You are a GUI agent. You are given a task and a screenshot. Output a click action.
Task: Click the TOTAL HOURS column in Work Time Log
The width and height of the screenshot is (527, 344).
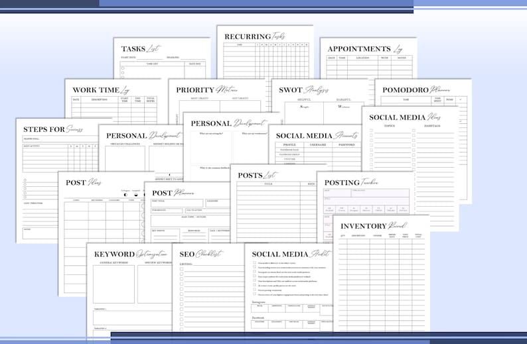pyautogui.click(x=151, y=99)
